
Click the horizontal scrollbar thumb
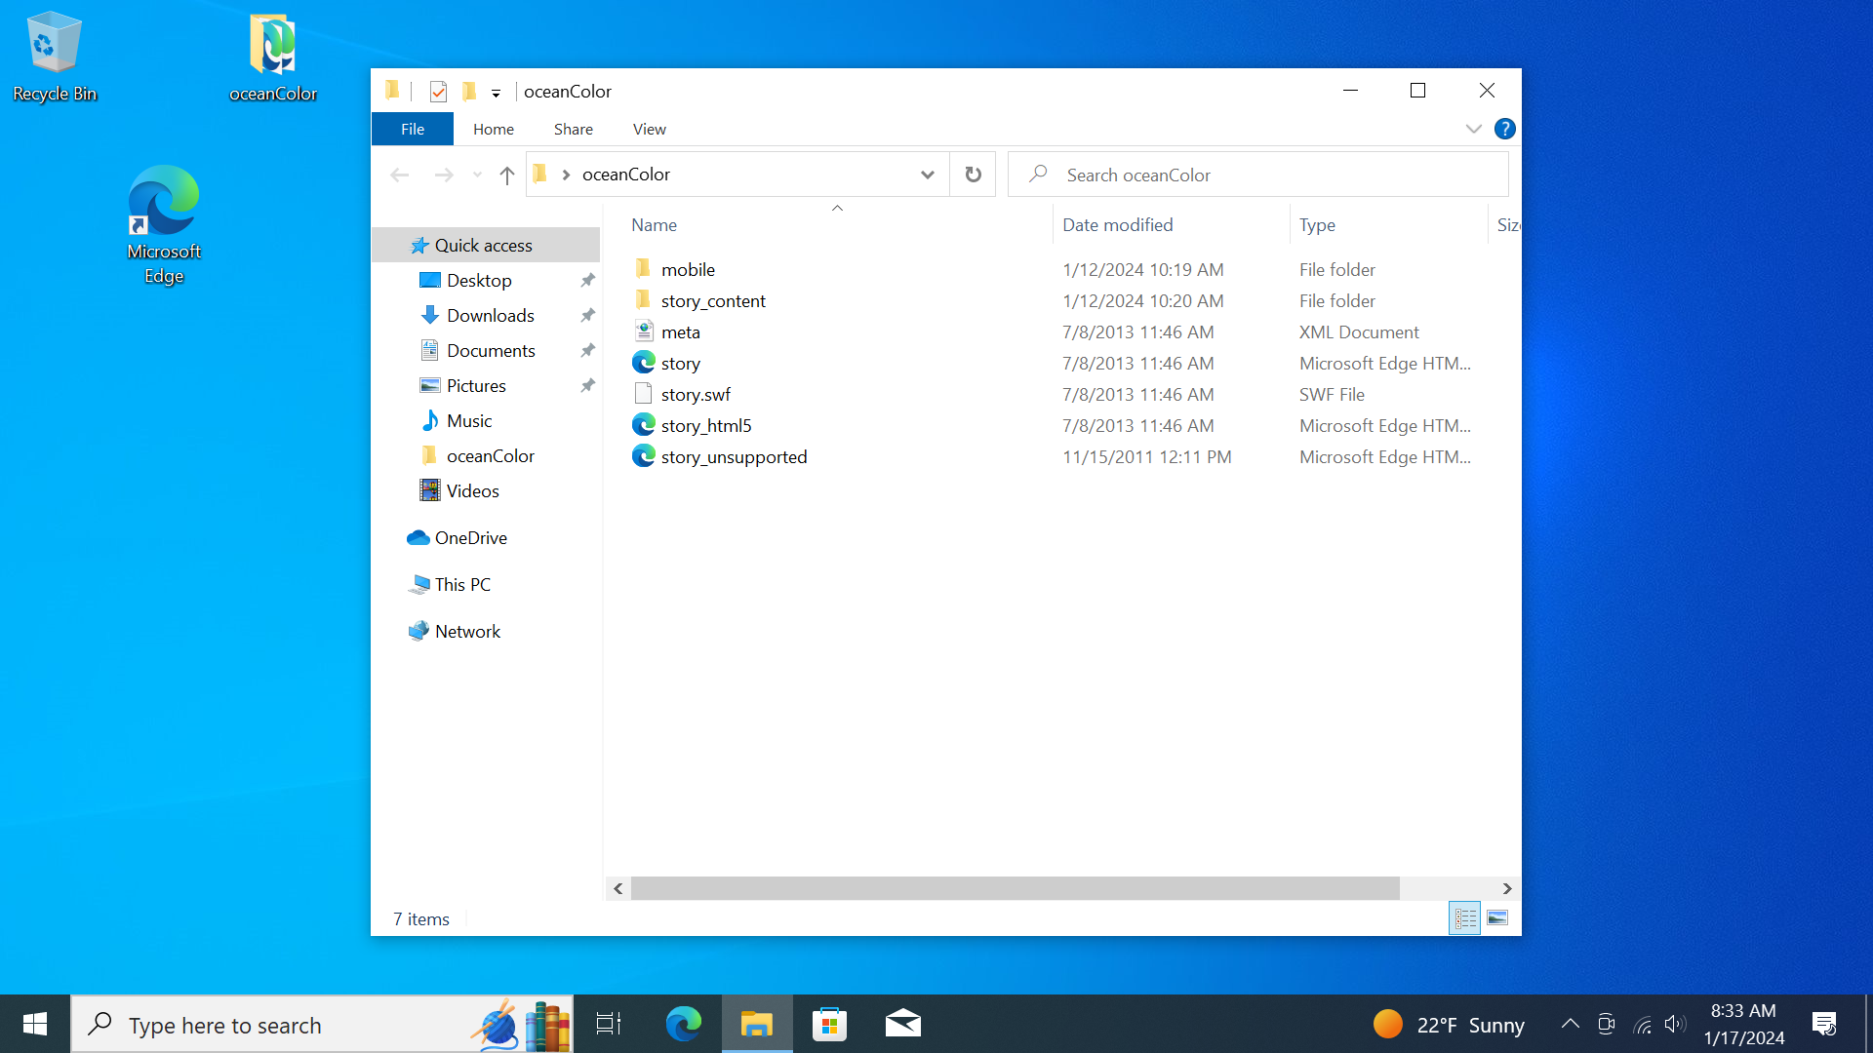point(1016,888)
